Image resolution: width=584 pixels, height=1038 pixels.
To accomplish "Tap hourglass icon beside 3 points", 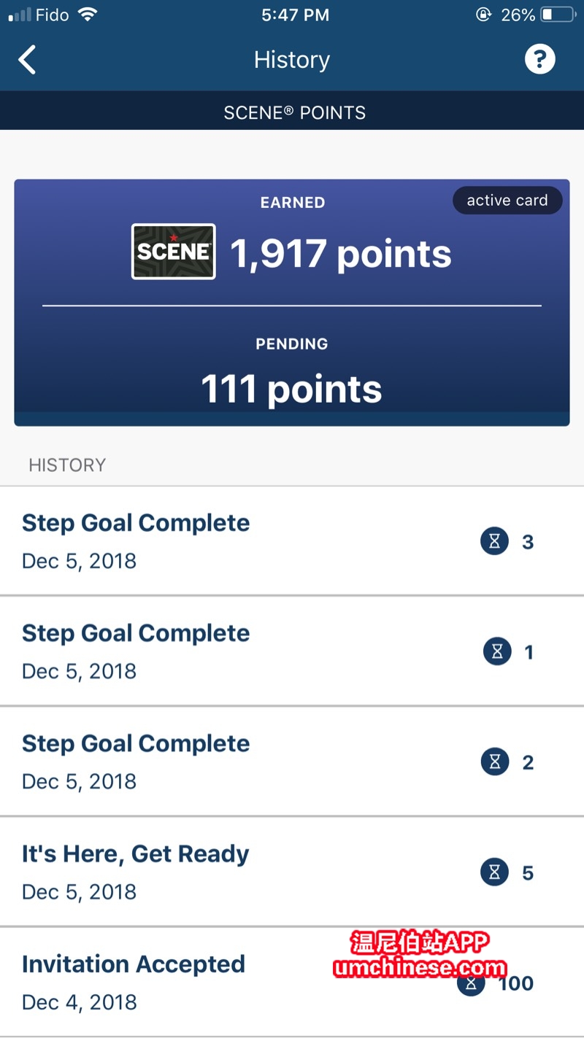I will 494,542.
